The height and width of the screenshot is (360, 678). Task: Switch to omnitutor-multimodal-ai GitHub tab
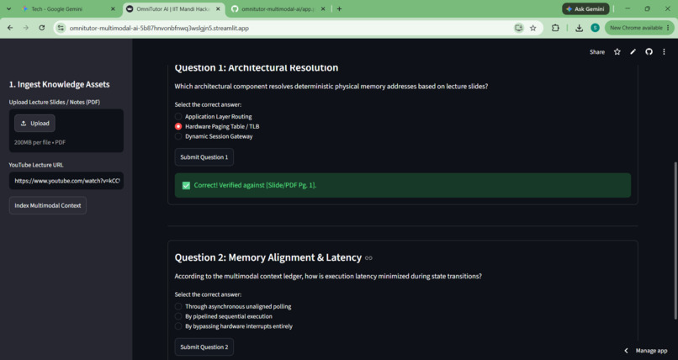point(278,8)
